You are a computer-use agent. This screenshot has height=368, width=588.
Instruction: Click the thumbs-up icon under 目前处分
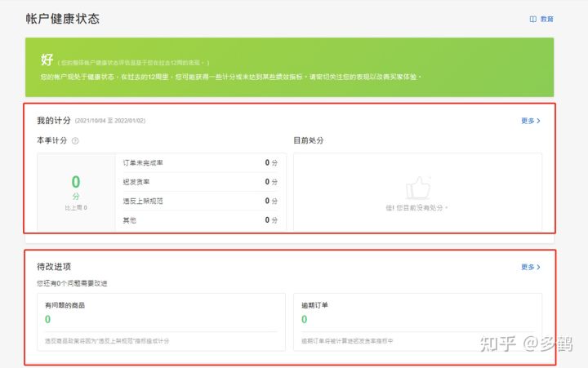418,188
